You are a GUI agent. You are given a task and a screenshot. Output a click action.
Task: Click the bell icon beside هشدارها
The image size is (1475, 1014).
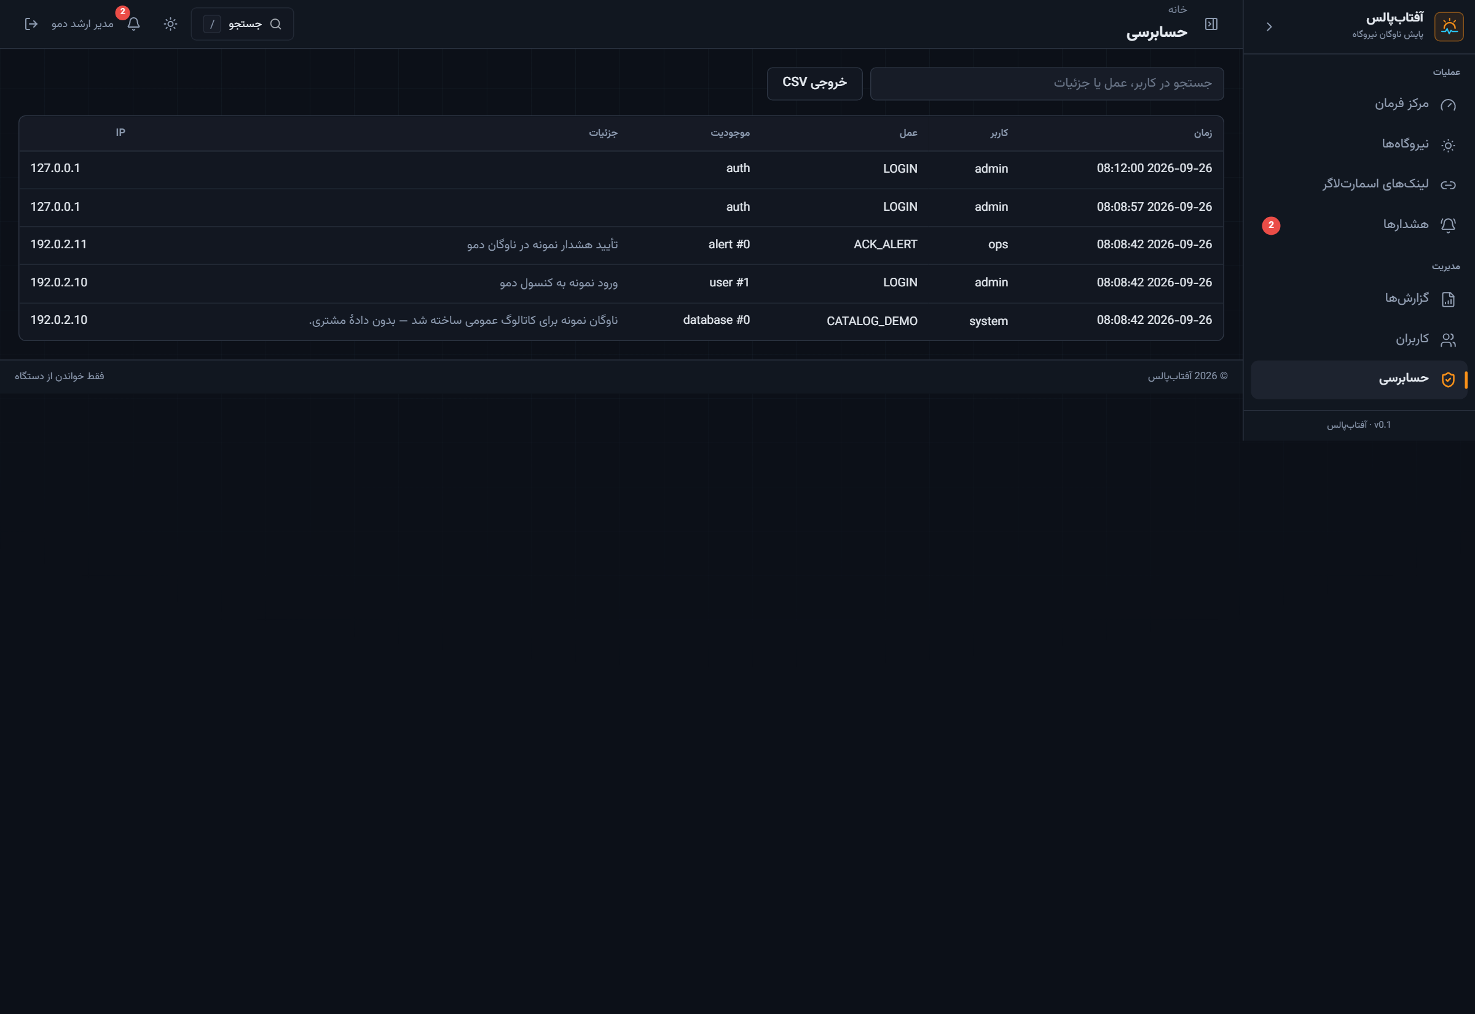pos(1448,225)
